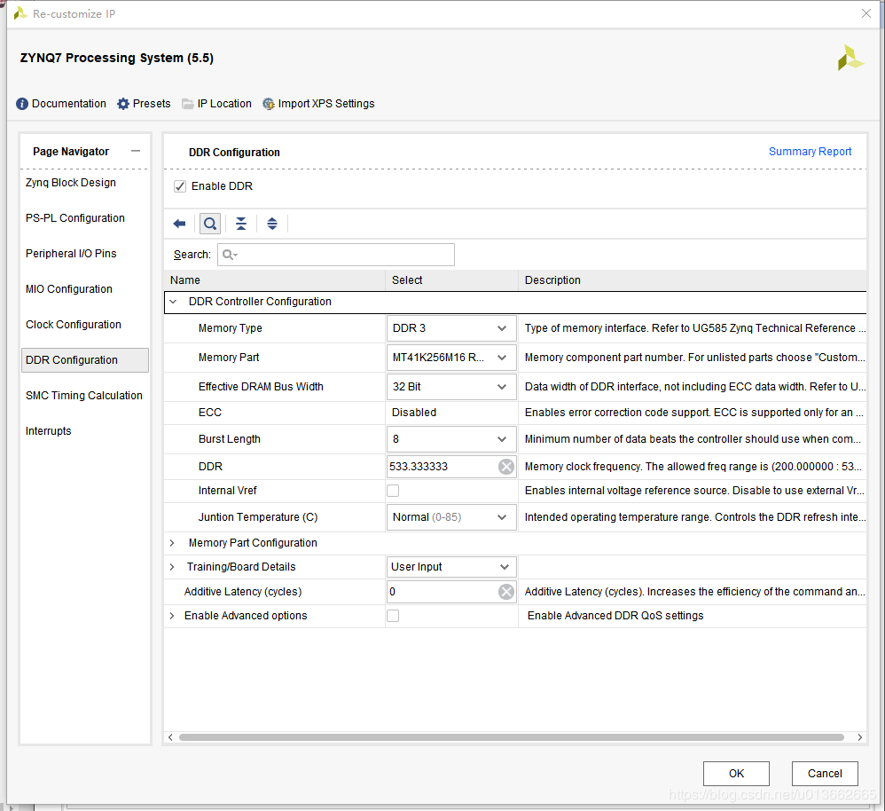Click the Documentation info icon
This screenshot has height=811, width=885.
(22, 104)
